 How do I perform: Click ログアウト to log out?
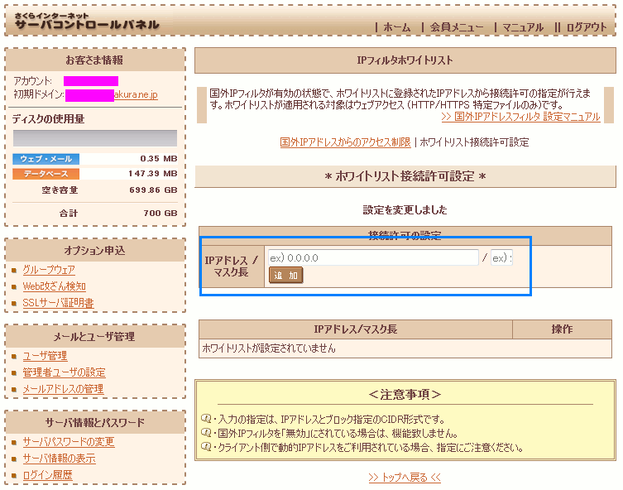(x=587, y=27)
